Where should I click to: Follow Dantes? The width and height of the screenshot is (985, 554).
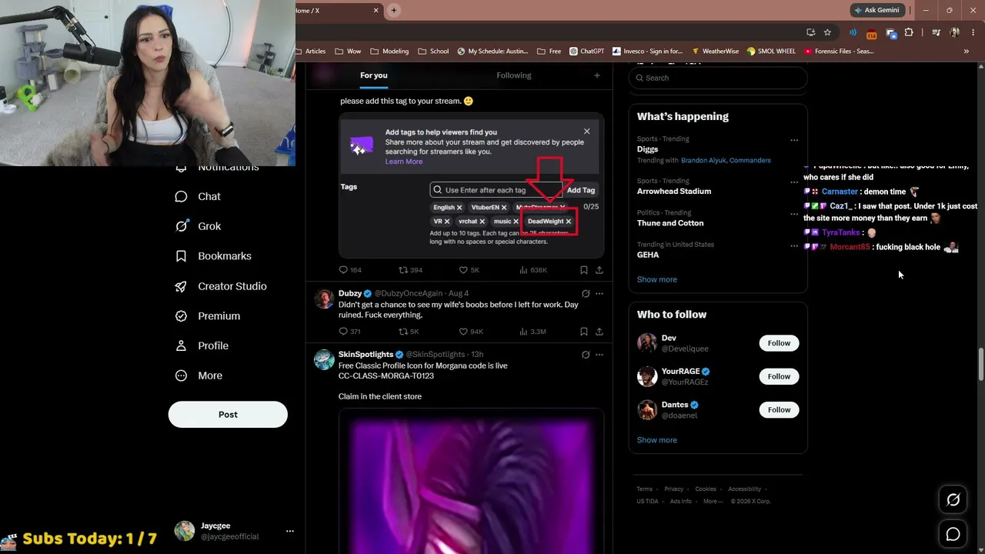[x=779, y=409]
